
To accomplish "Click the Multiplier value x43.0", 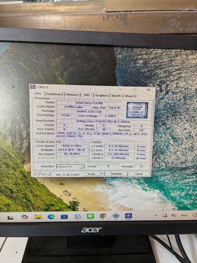I will [72, 150].
